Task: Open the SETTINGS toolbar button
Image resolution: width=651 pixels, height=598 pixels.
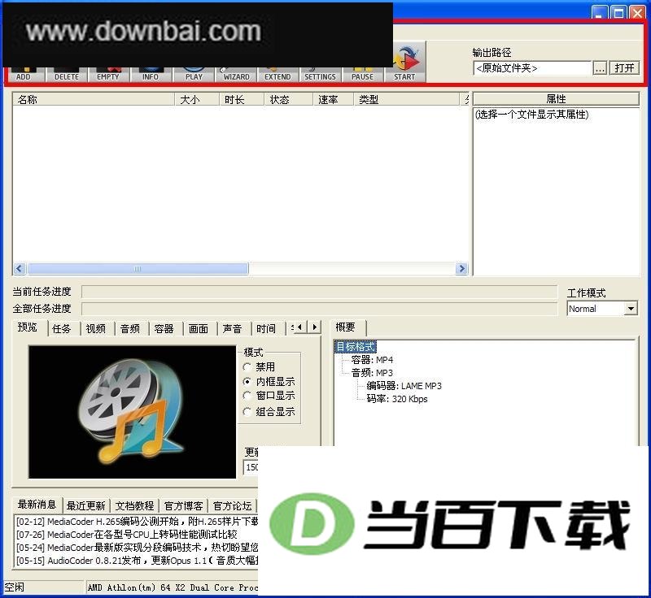Action: [x=320, y=75]
